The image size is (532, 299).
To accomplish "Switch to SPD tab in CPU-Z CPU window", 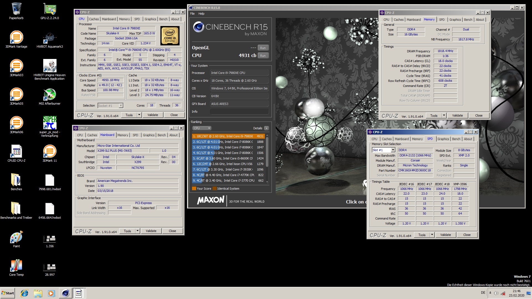I will (137, 19).
